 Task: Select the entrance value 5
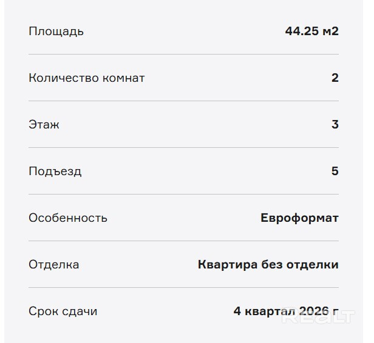click(x=335, y=171)
